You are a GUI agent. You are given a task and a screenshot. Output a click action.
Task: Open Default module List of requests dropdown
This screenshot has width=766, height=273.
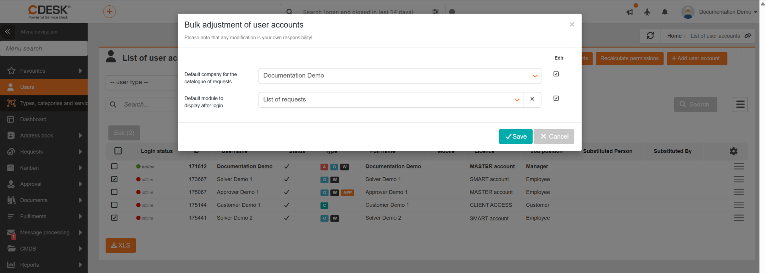point(391,100)
